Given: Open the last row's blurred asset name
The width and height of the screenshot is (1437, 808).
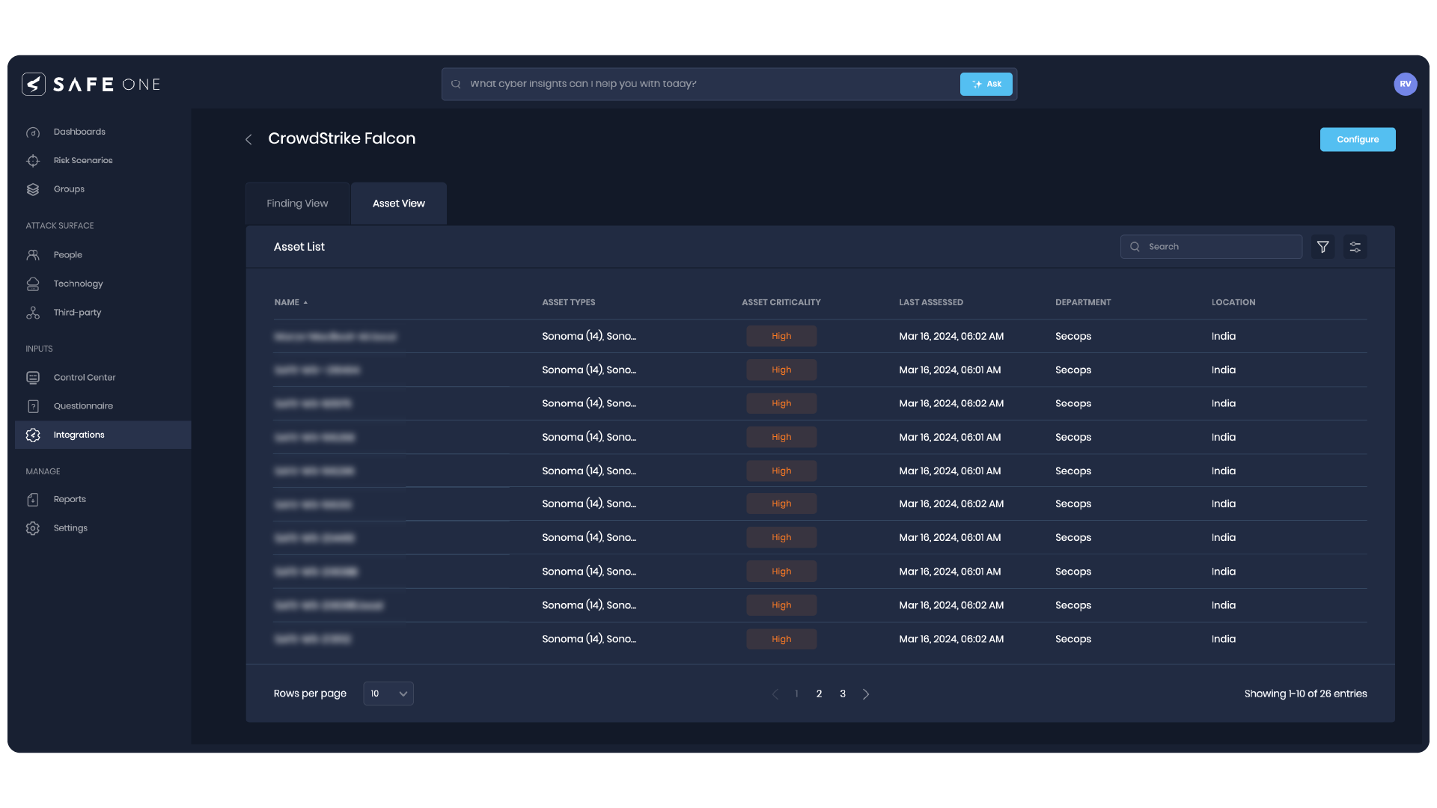Looking at the screenshot, I should tap(312, 640).
